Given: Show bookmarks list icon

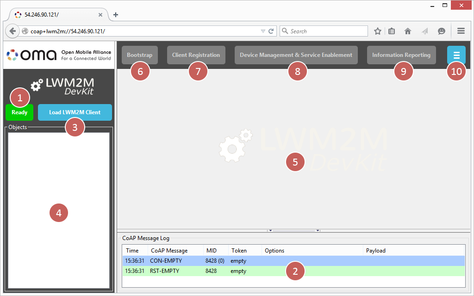Looking at the screenshot, I should point(392,31).
